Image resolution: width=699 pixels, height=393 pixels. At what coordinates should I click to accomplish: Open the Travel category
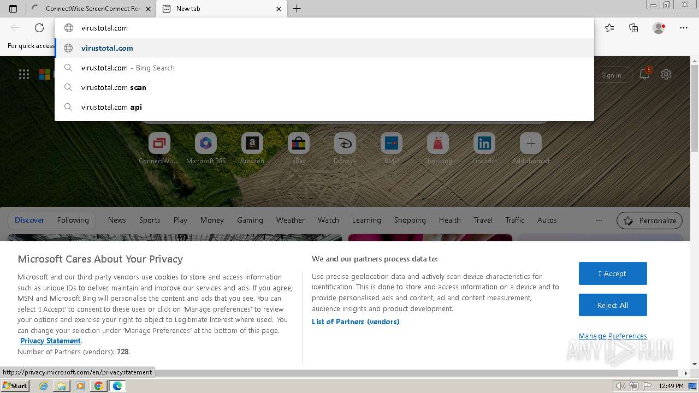tap(483, 220)
